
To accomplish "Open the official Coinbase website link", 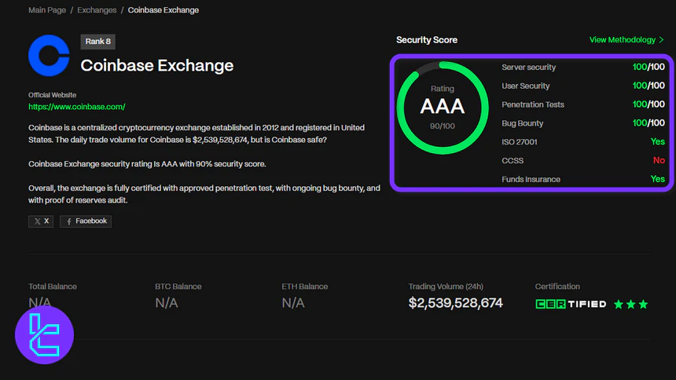I will (x=77, y=107).
